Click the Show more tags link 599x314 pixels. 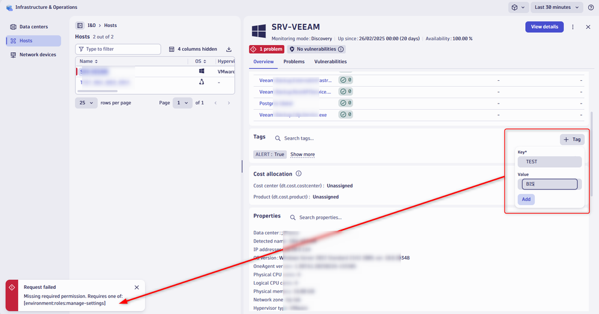tap(303, 155)
